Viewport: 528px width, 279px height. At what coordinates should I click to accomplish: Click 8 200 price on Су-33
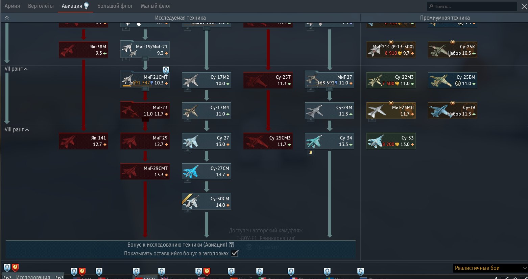click(389, 144)
